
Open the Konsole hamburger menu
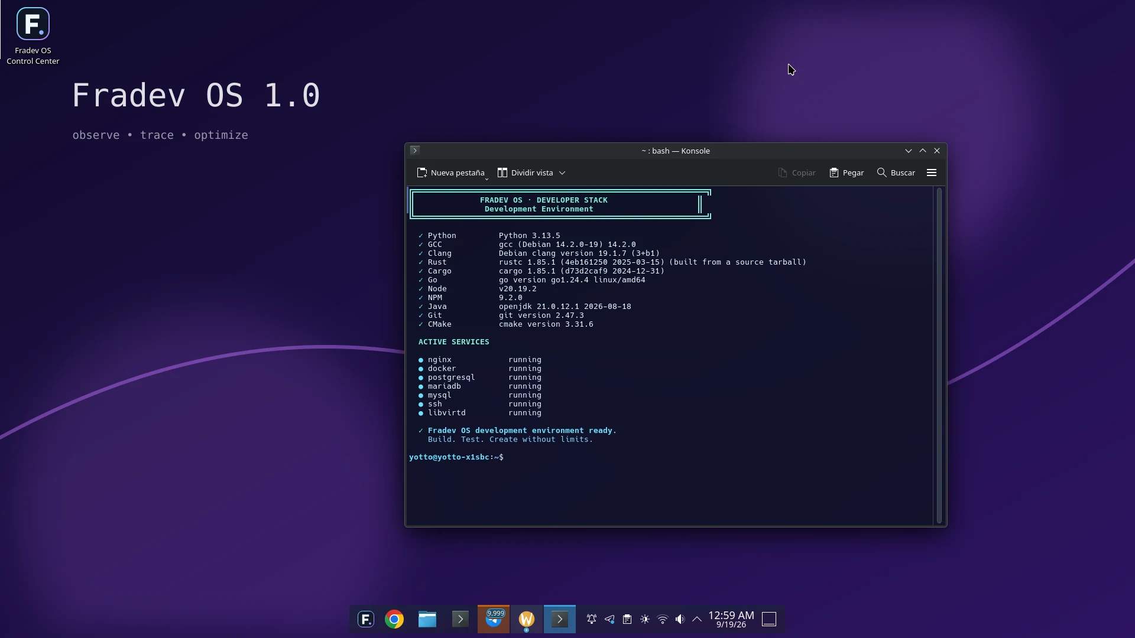tap(932, 172)
